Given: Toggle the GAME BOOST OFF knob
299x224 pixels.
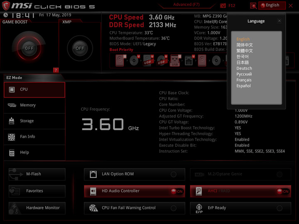Looking at the screenshot, I should [29, 48].
